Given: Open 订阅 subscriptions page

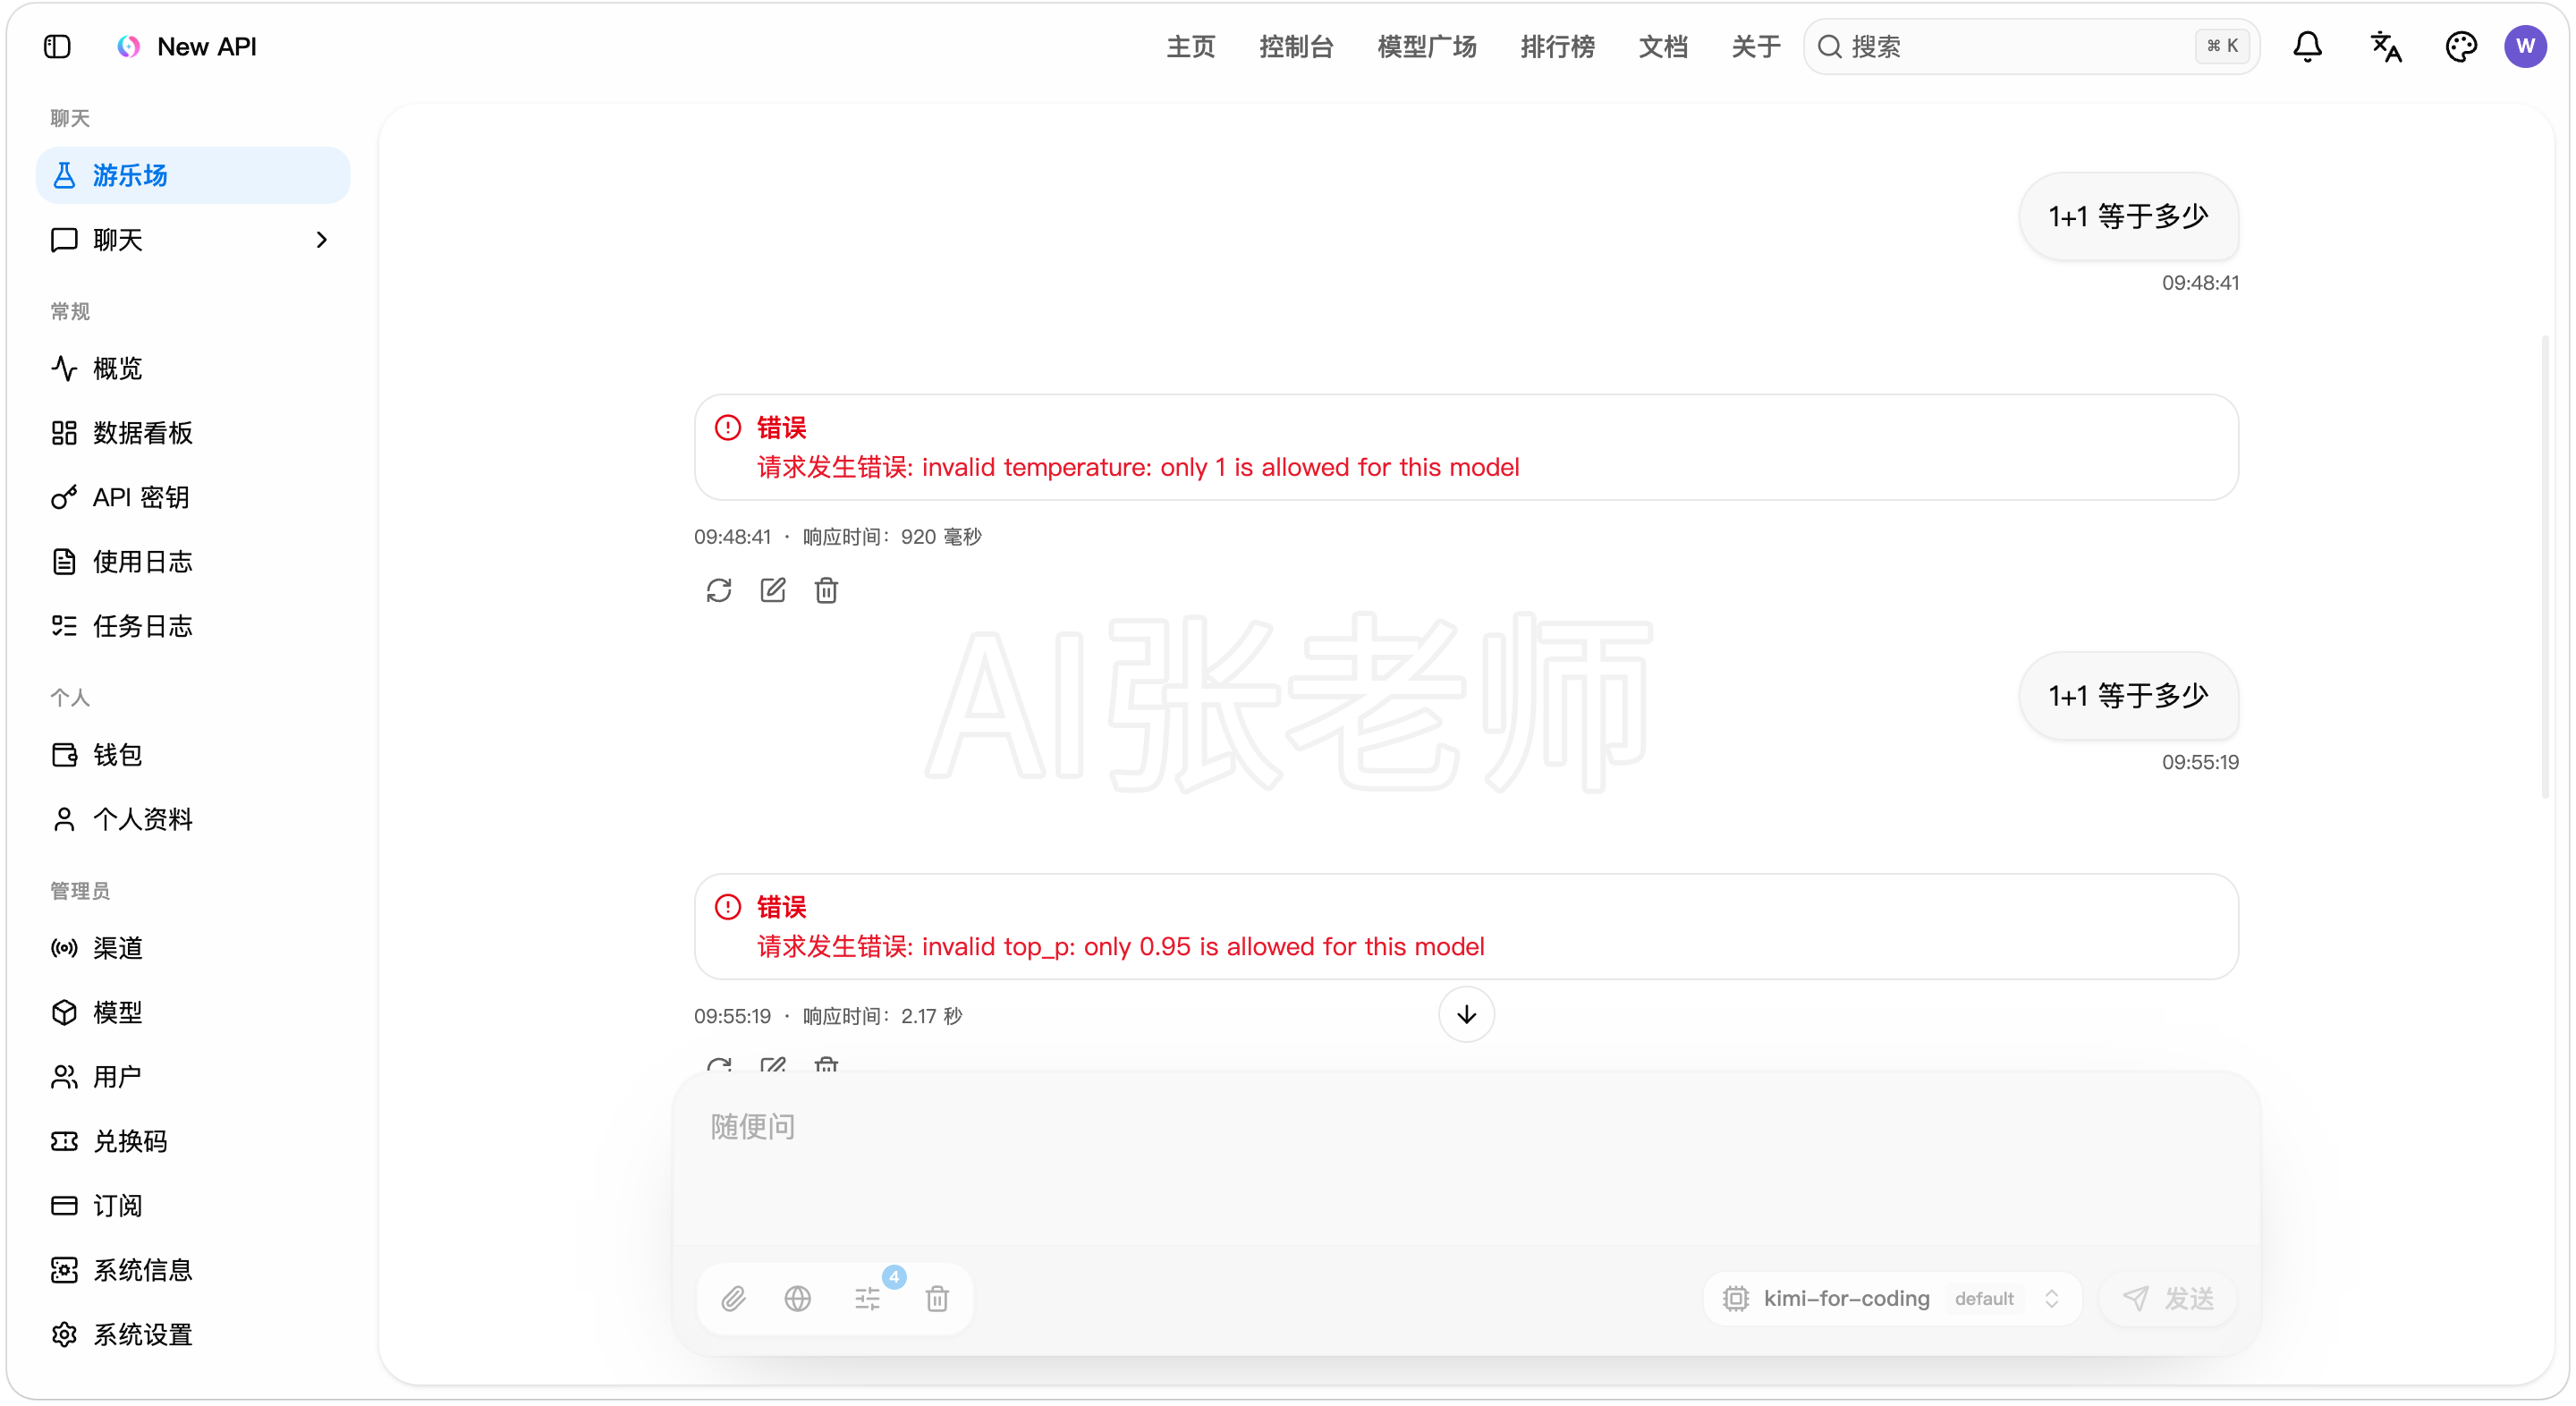Looking at the screenshot, I should click(193, 1206).
